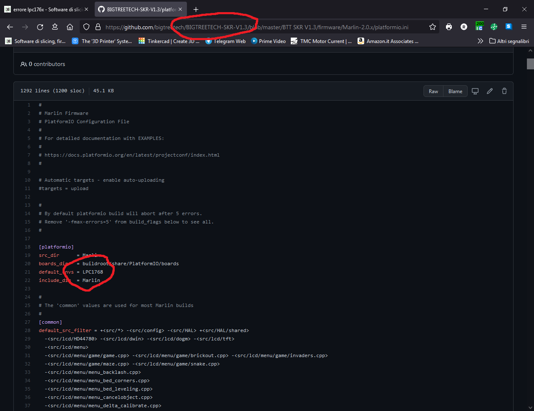
Task: Click the Blame button
Action: tap(455, 91)
